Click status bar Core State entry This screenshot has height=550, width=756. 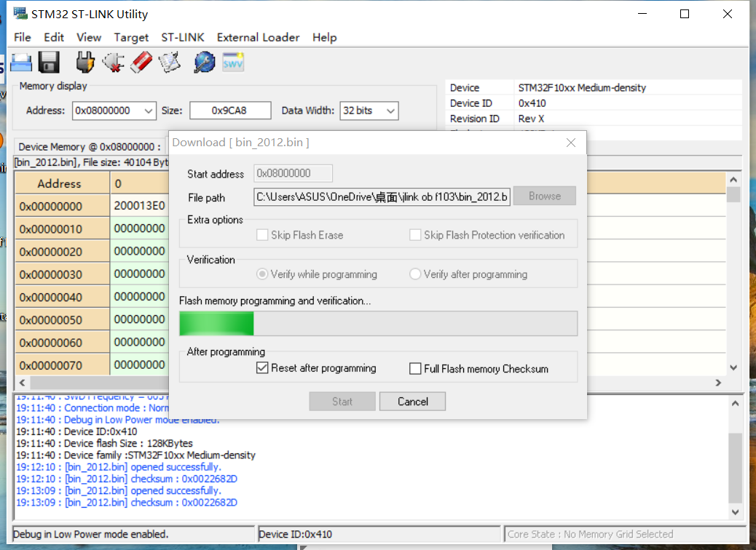click(x=624, y=534)
